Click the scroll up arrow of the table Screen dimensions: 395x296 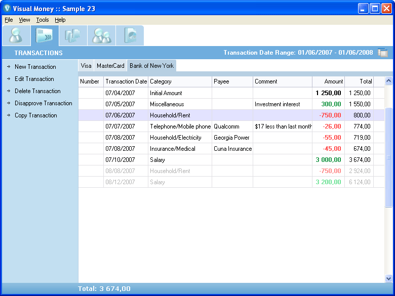388,80
